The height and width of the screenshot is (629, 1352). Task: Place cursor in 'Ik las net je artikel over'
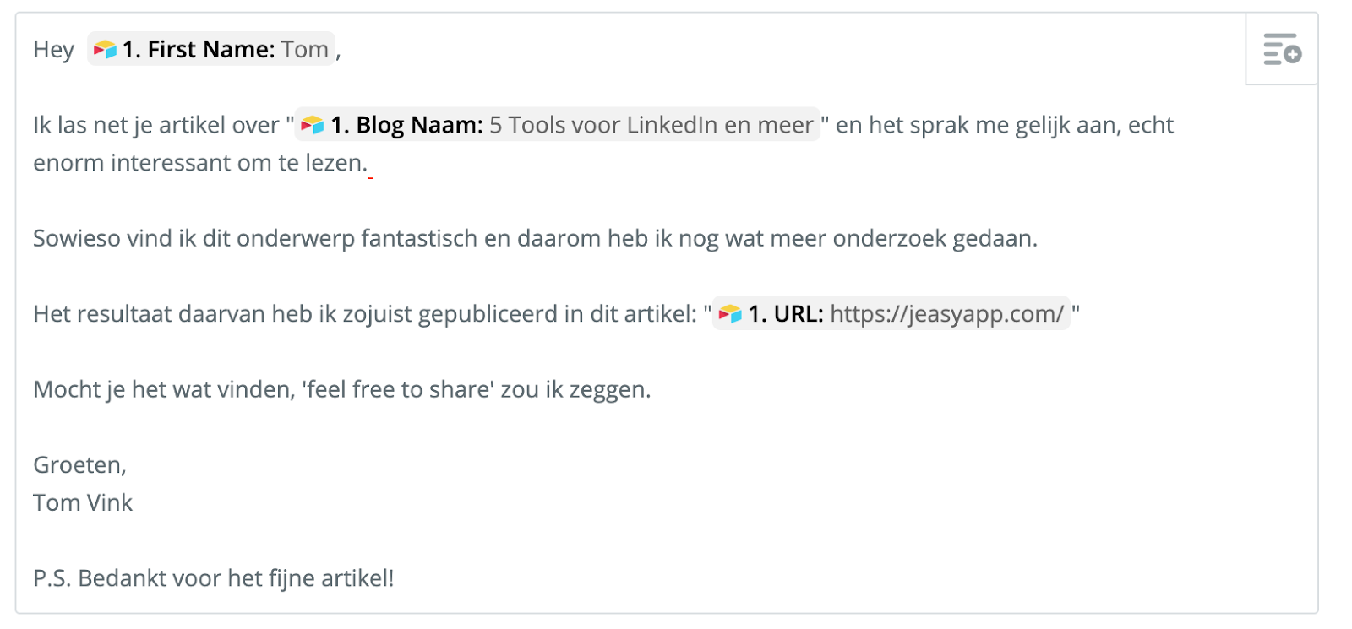156,125
